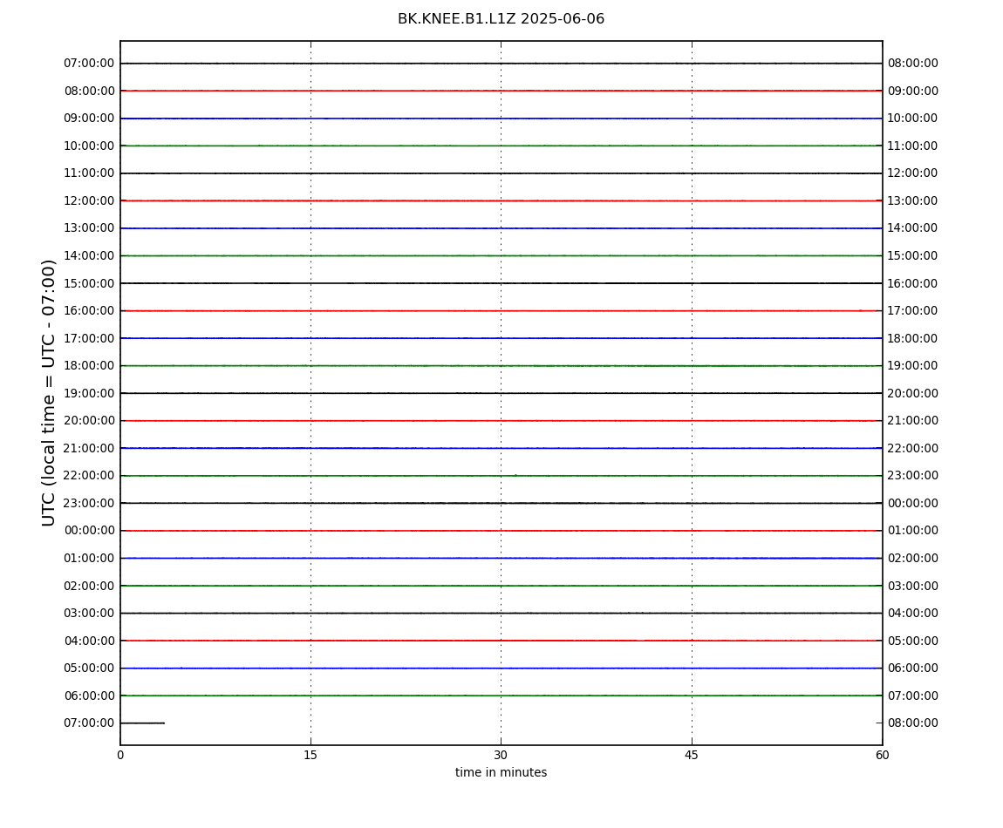Click the right-axis end time 00:00:00

pos(913,503)
